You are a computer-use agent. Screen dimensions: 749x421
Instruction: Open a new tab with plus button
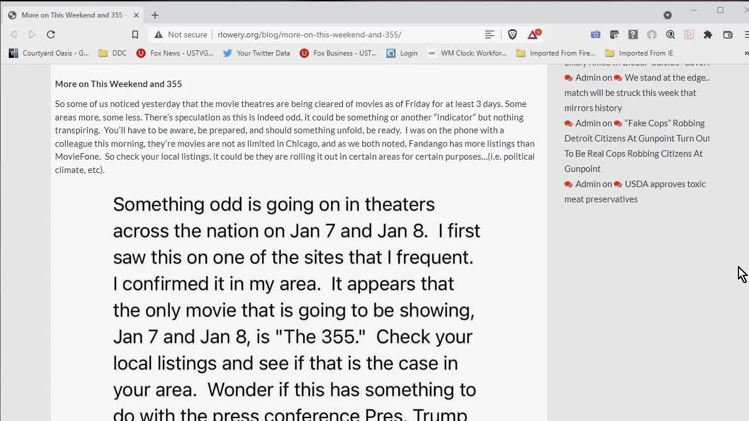[x=155, y=15]
